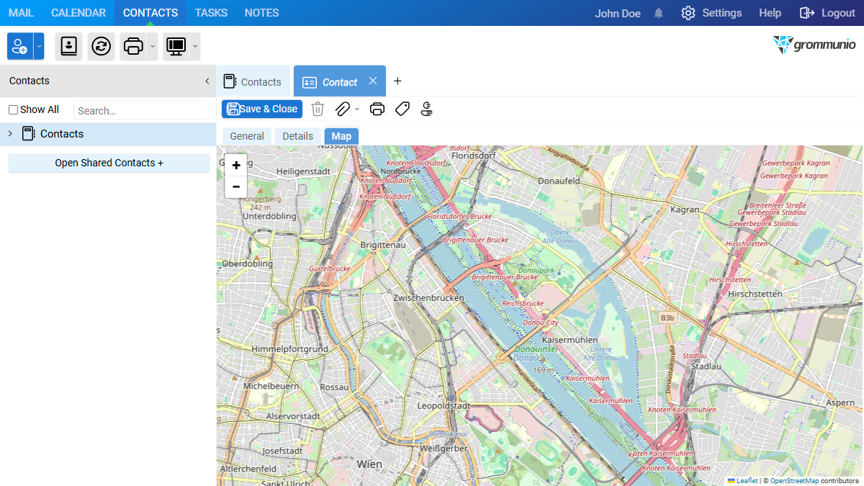This screenshot has width=864, height=486.
Task: Click the John Doe user name
Action: (618, 13)
